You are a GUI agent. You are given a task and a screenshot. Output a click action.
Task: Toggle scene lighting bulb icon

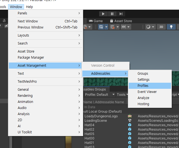point(171,27)
